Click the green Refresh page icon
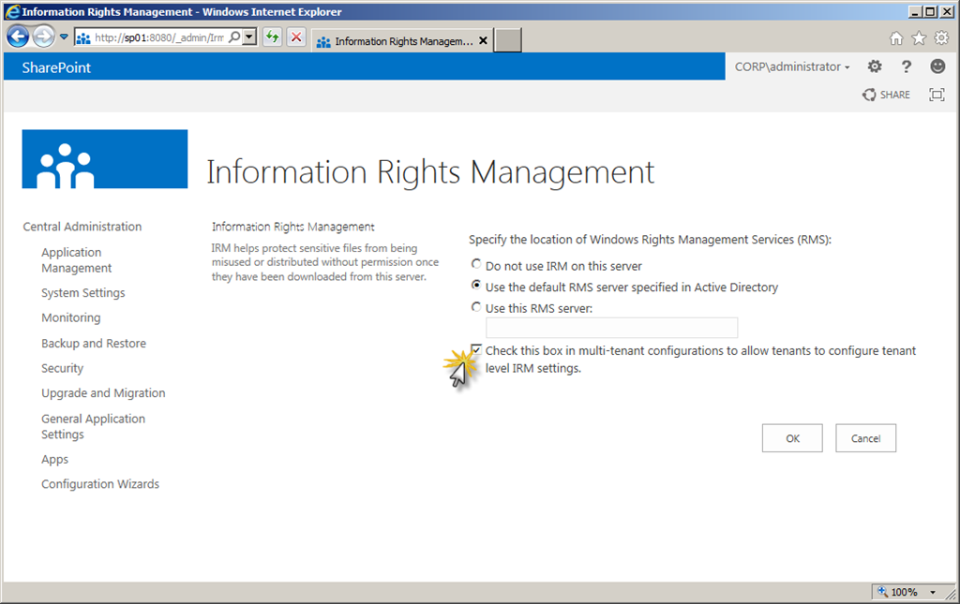This screenshot has width=960, height=604. point(272,37)
